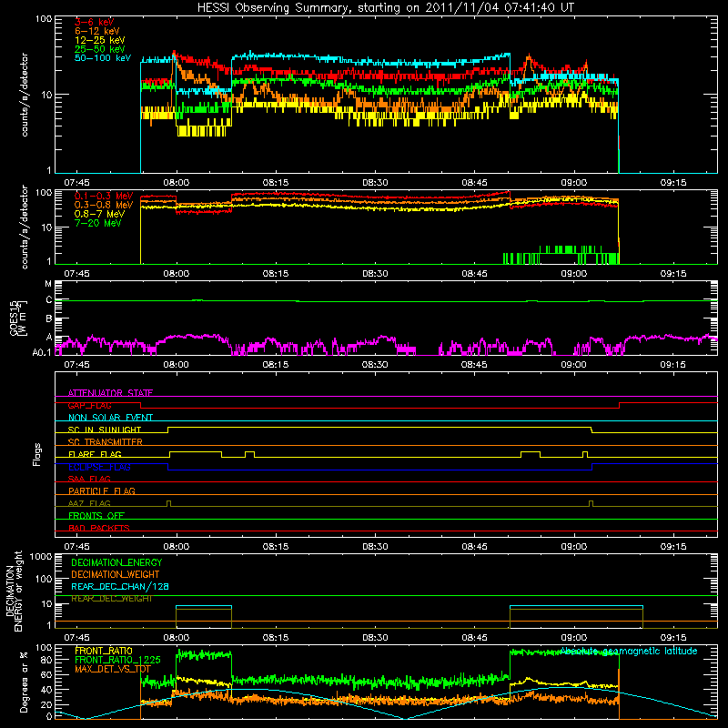728x728 pixels.
Task: Select the 09:15 tick under the Flags plot
Action: [x=673, y=547]
